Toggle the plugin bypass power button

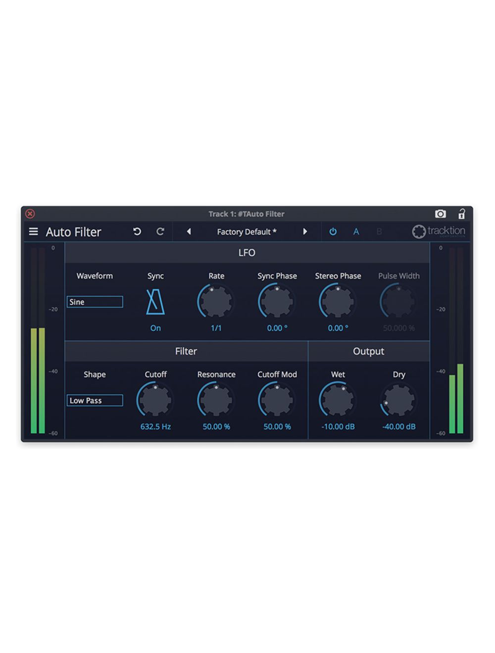(333, 232)
